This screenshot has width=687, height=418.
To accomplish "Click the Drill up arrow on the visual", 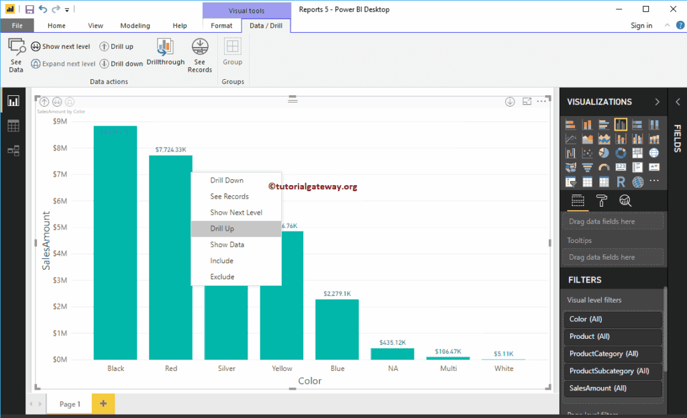I will pos(44,101).
